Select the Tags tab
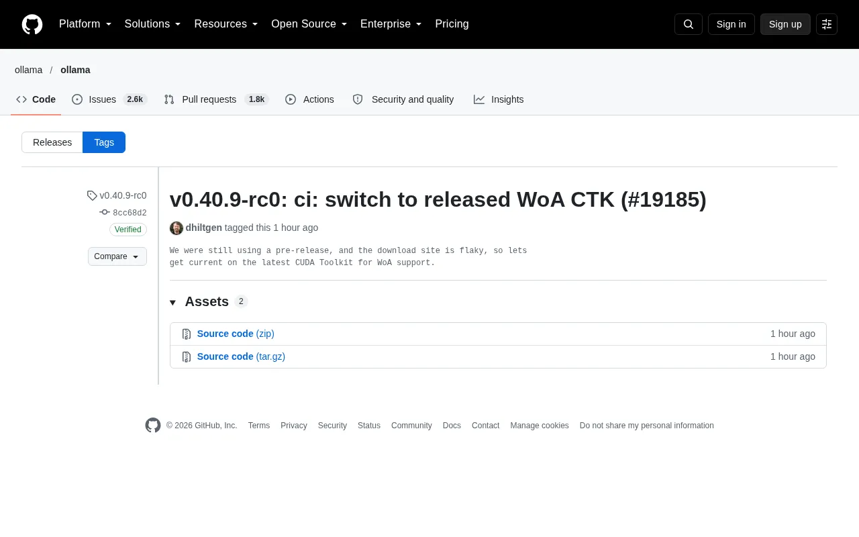The image size is (859, 537). tap(104, 142)
